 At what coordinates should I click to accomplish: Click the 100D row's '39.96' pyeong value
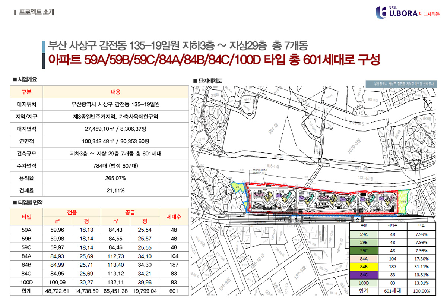point(145,282)
